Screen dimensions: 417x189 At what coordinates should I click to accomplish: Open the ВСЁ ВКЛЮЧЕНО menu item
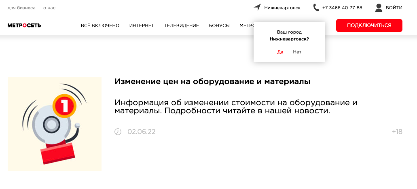coord(100,25)
